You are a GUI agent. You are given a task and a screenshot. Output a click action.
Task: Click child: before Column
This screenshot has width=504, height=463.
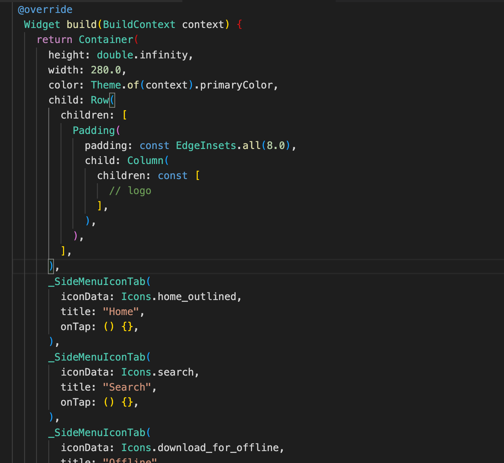tap(103, 161)
